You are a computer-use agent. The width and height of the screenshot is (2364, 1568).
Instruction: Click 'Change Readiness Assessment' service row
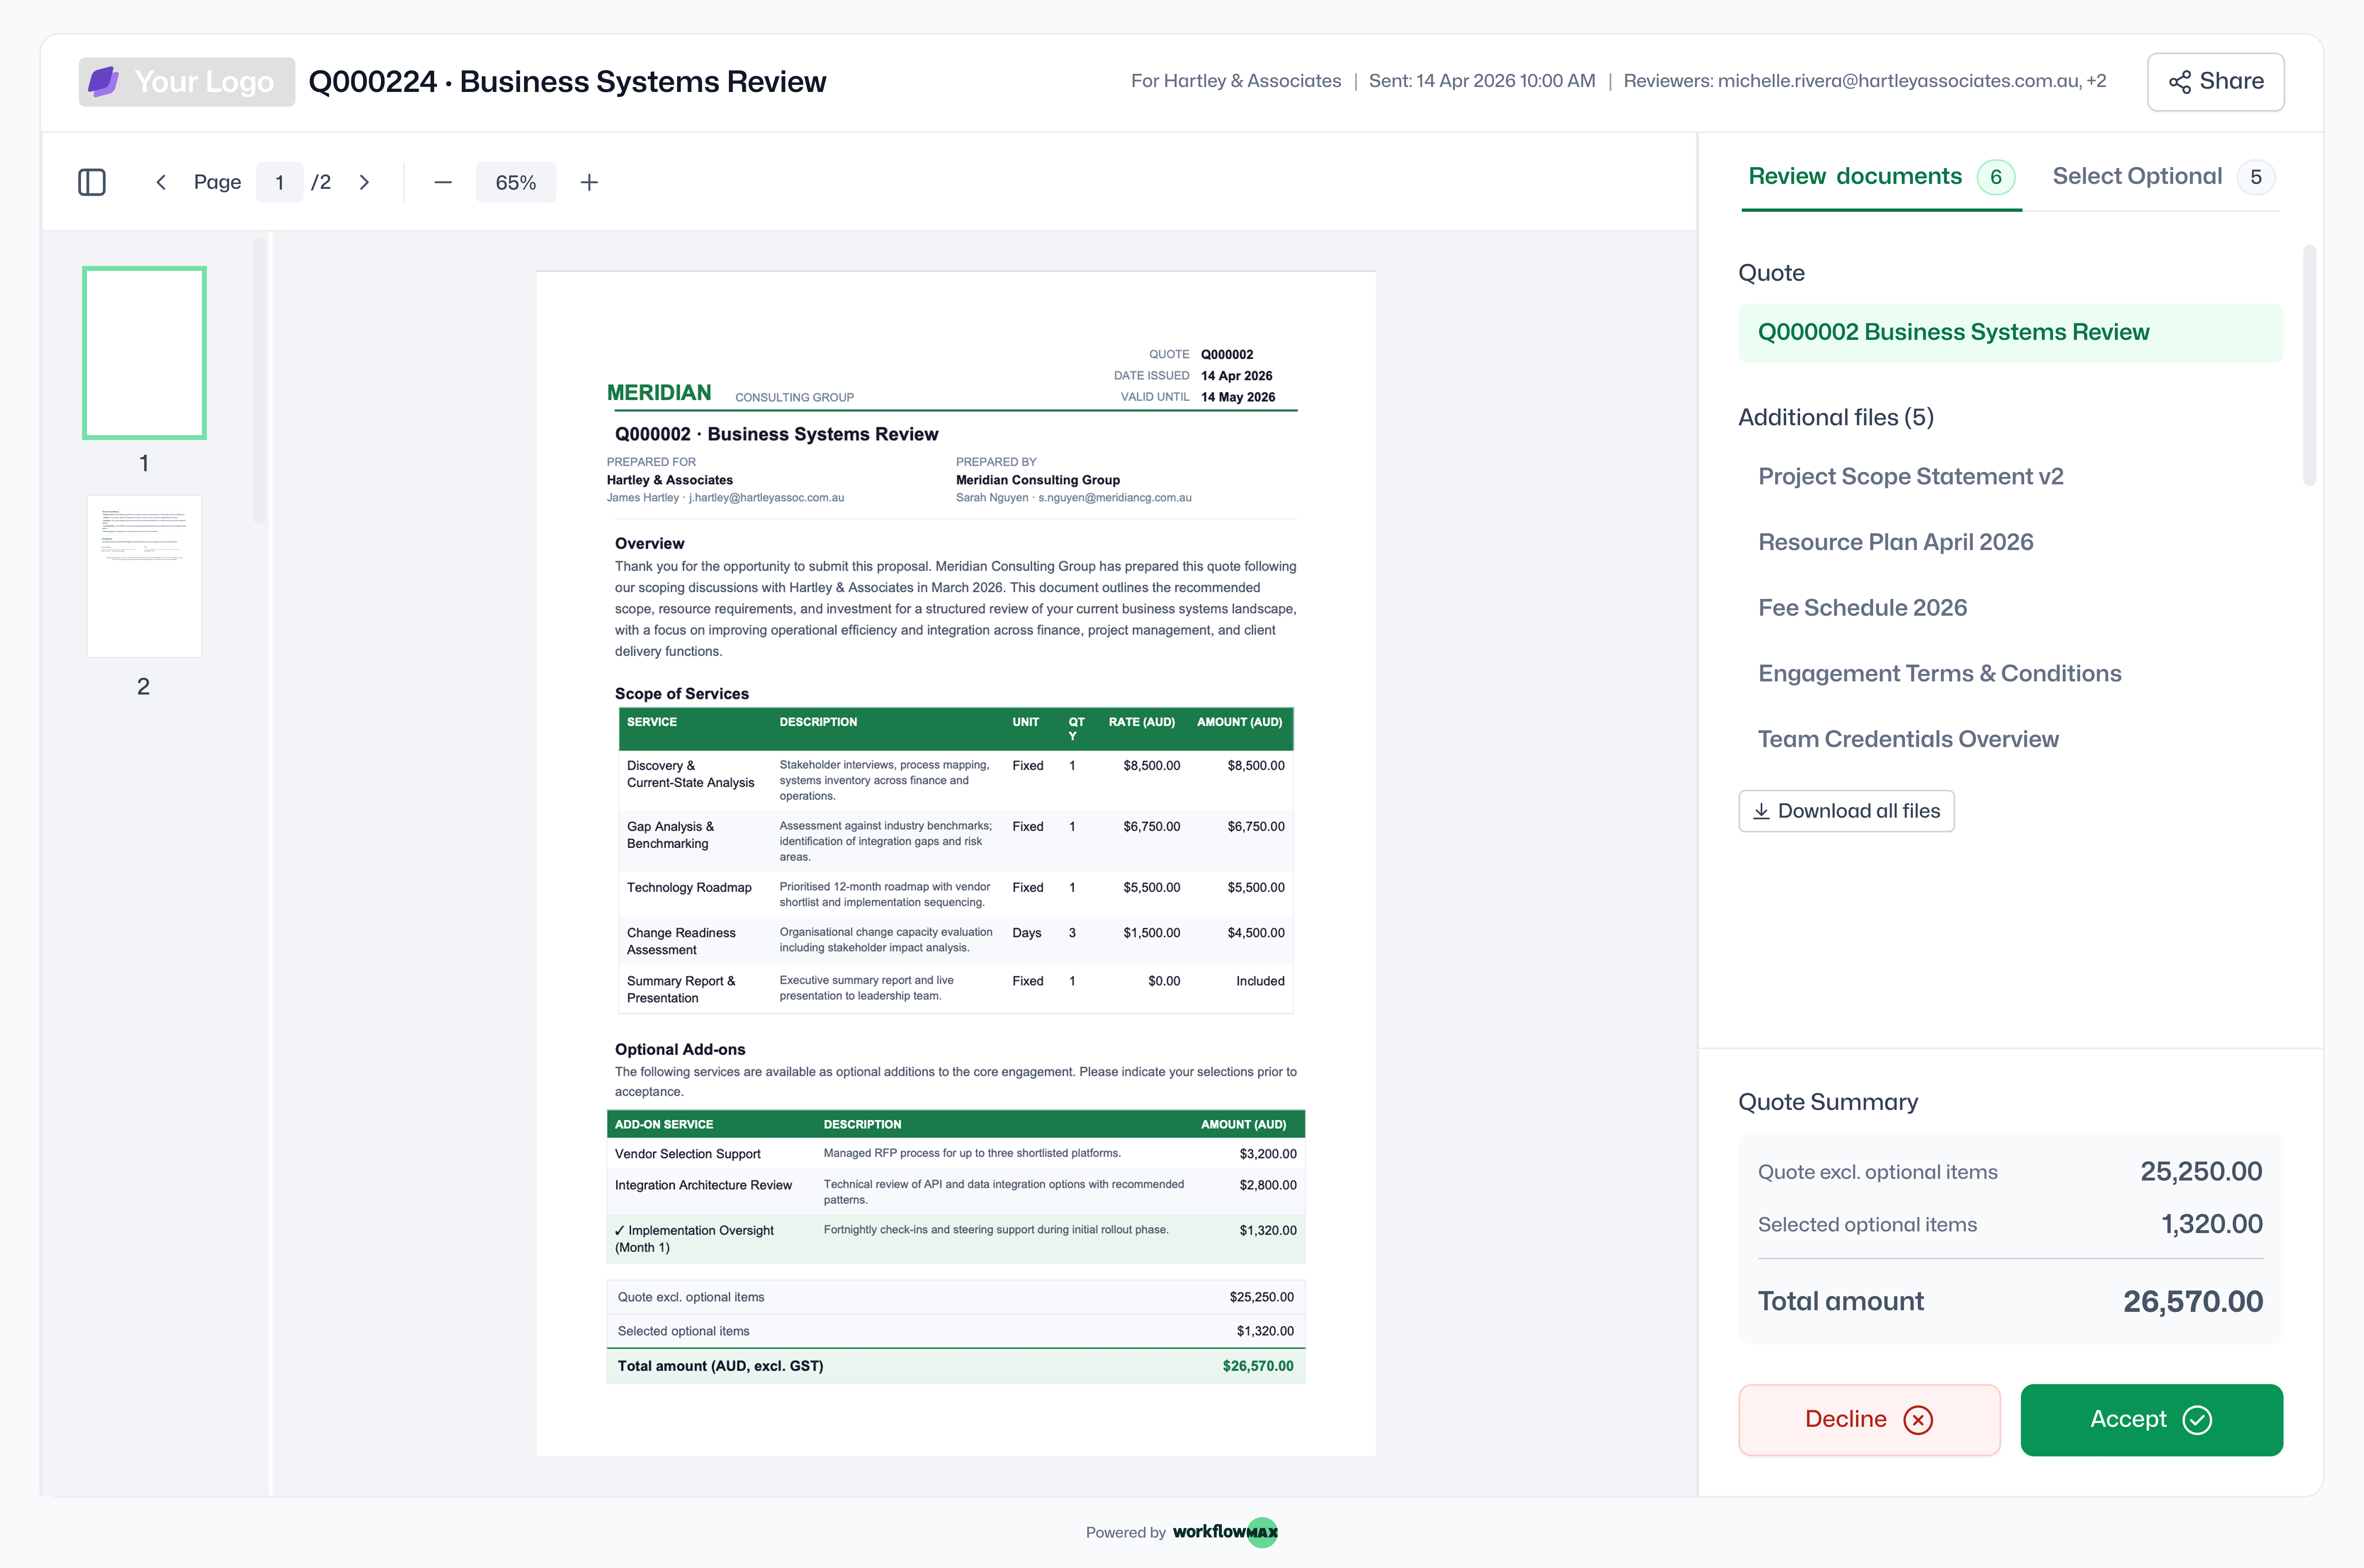[955, 940]
